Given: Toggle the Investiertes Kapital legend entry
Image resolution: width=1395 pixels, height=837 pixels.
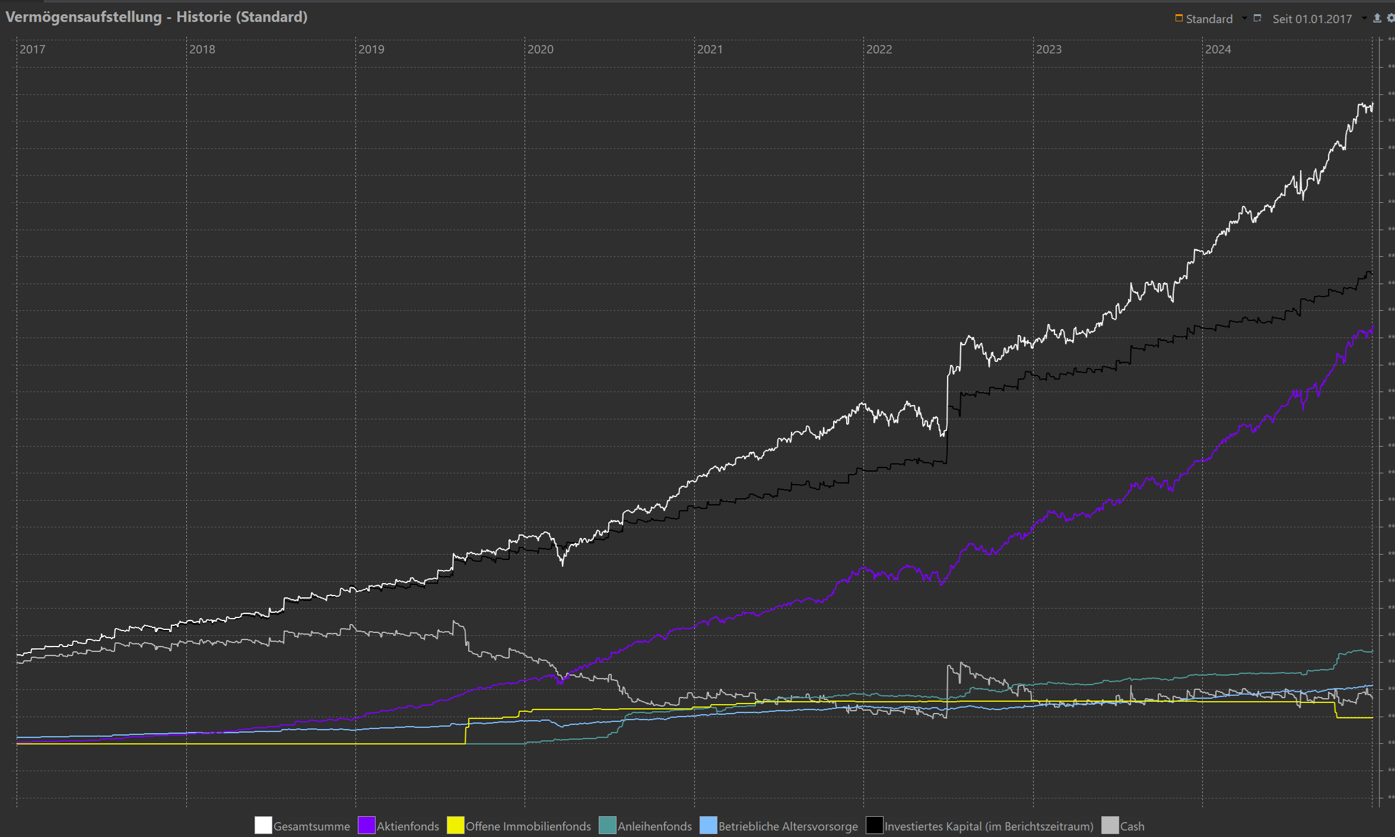Looking at the screenshot, I should 989,826.
